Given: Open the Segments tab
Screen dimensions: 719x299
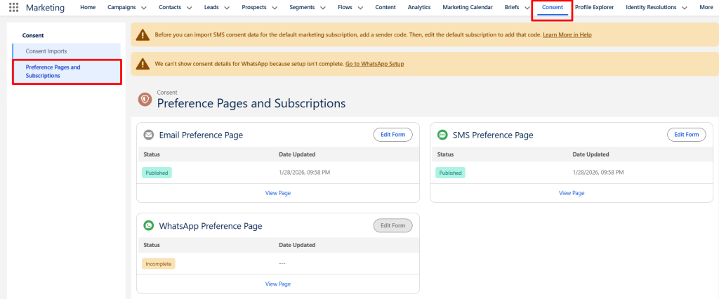Looking at the screenshot, I should [x=302, y=7].
